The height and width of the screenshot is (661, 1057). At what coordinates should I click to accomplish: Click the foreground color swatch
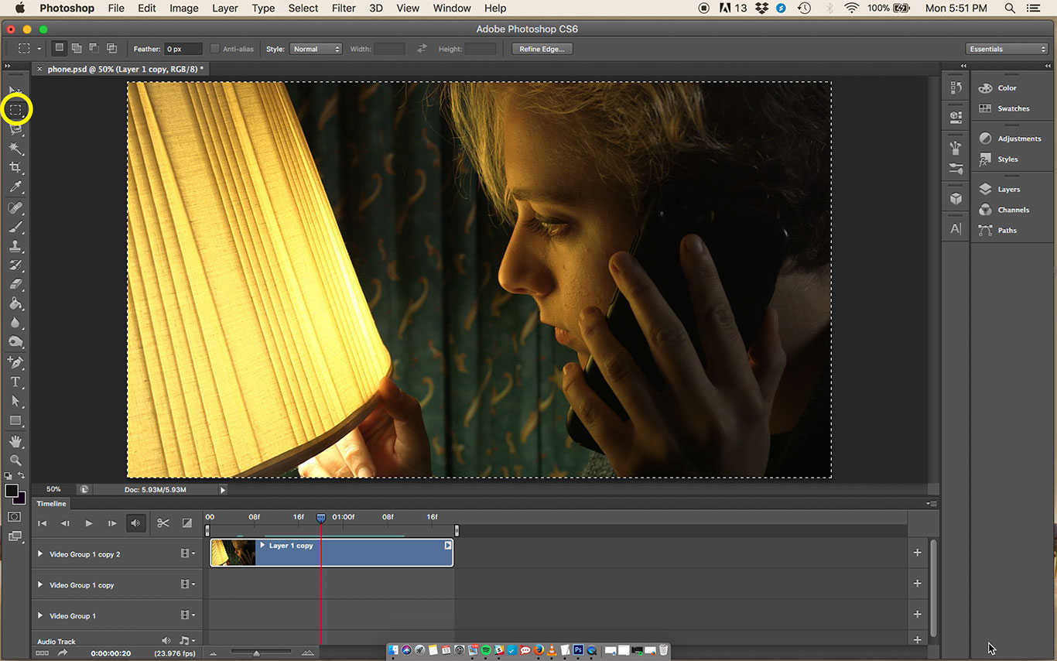[12, 491]
